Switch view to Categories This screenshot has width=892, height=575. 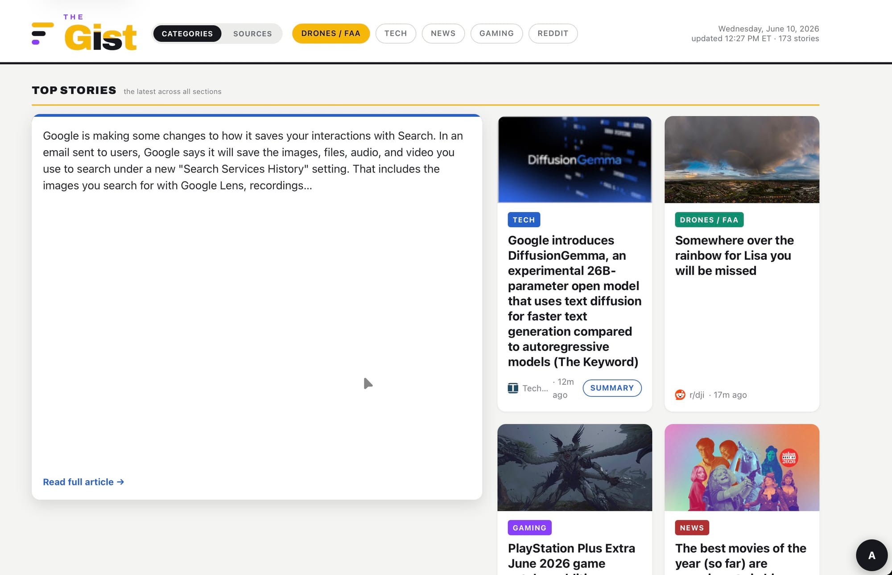(x=187, y=33)
